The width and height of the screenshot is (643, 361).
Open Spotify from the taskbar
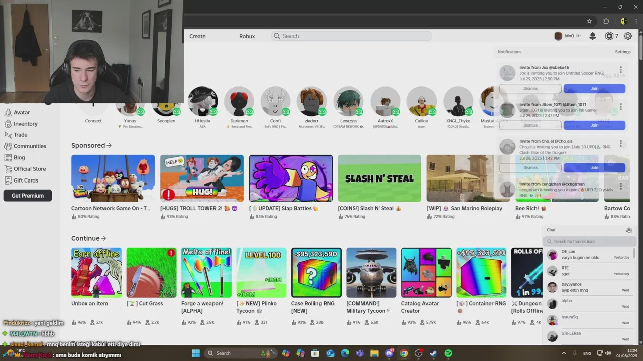[x=448, y=353]
